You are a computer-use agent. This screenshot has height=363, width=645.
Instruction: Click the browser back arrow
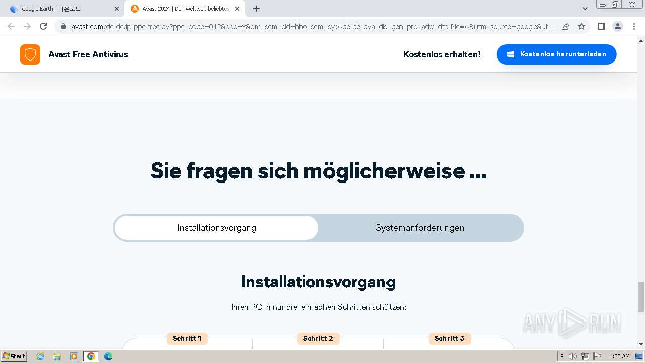point(11,26)
